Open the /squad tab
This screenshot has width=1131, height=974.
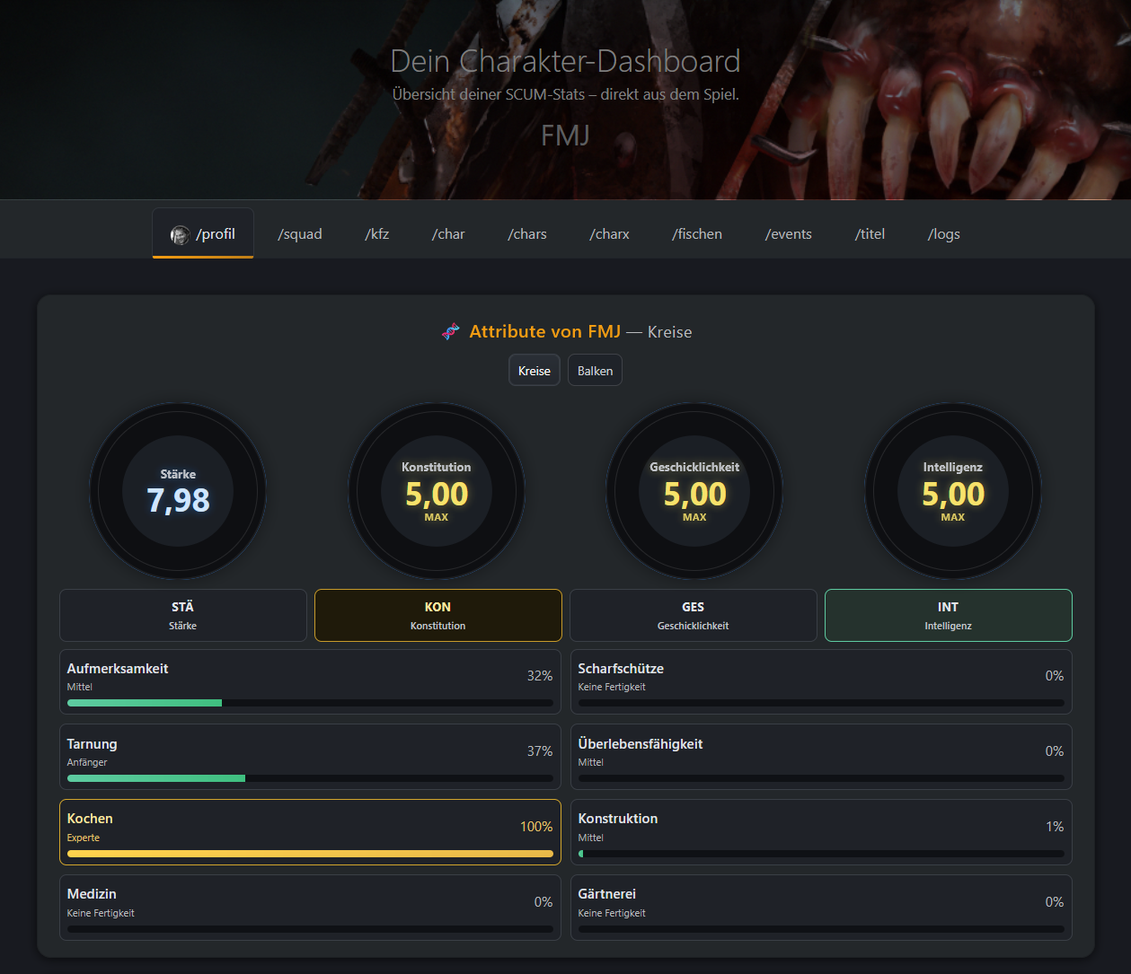pos(300,234)
